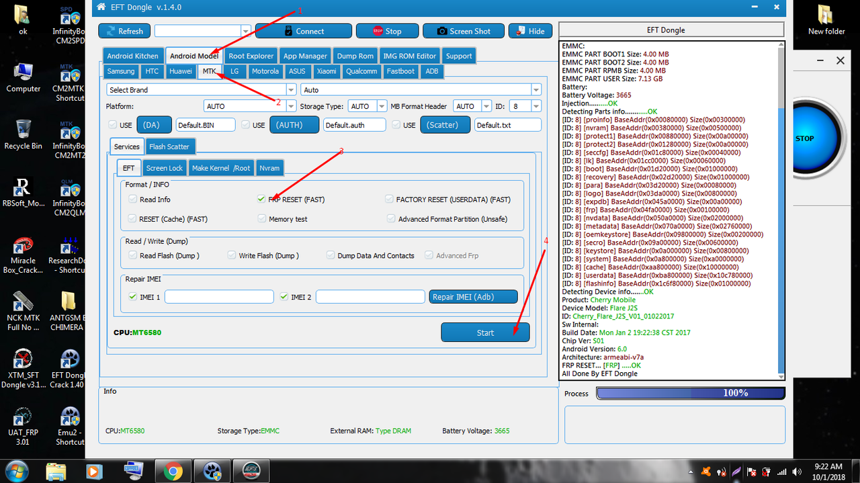Click the Process progress bar at 100%

pyautogui.click(x=691, y=393)
